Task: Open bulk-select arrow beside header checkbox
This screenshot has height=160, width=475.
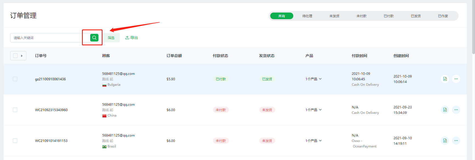Action: click(22, 56)
